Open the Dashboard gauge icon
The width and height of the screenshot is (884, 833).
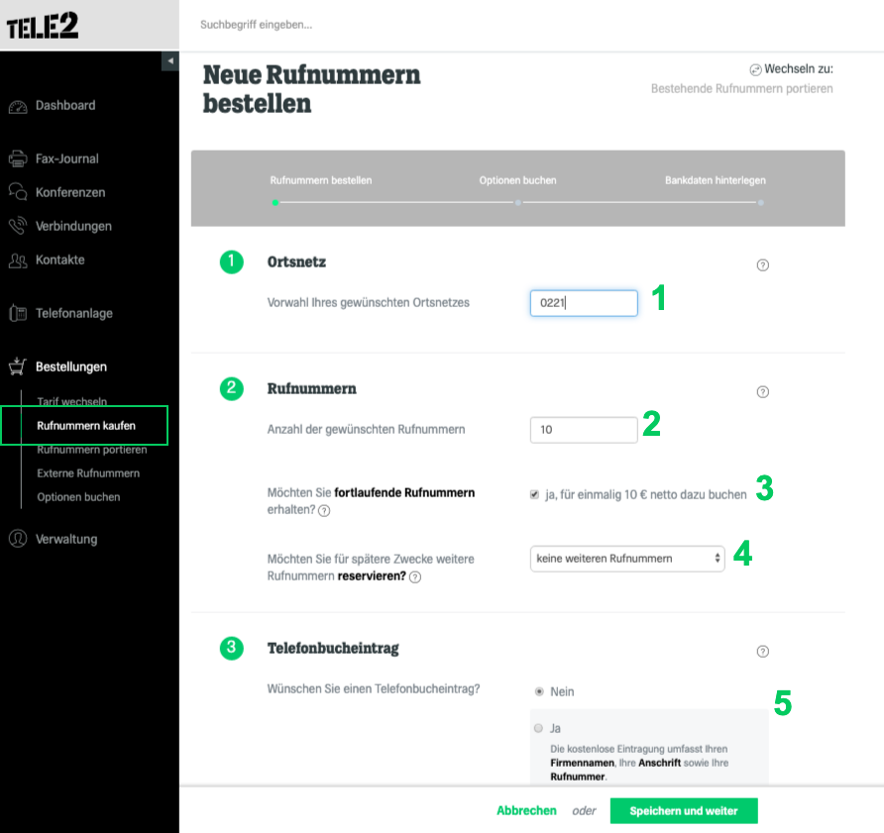18,106
